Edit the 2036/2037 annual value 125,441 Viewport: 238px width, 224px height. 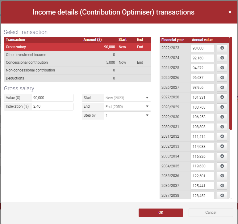(203, 186)
